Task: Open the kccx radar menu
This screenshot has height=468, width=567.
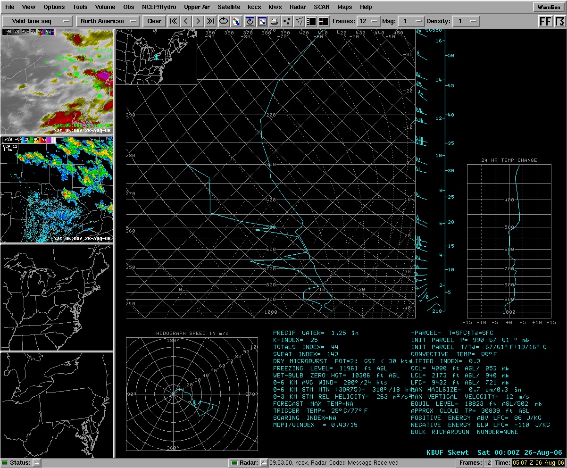Action: click(254, 7)
